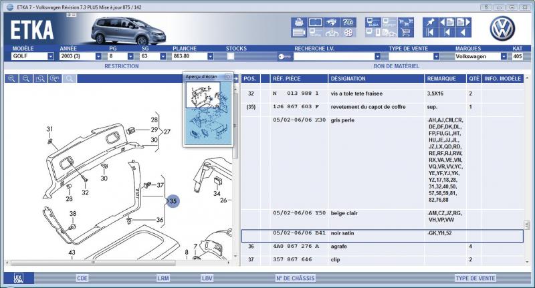535x288 pixels.
Task: Click the list view icon under the printer
Action: click(299, 33)
